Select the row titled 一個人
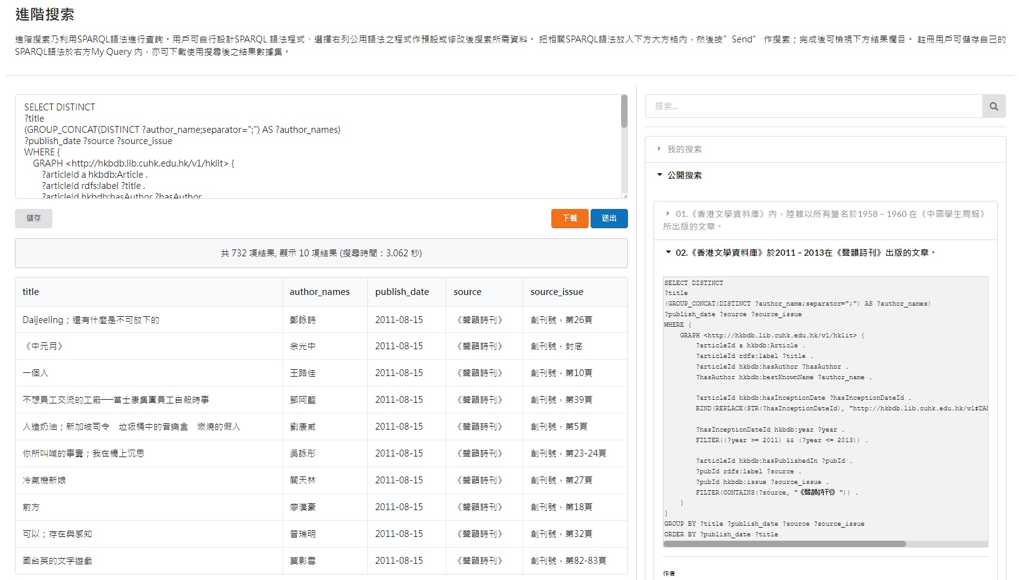 [x=321, y=373]
